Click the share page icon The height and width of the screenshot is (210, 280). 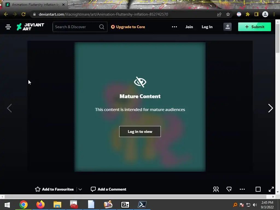tap(219, 14)
